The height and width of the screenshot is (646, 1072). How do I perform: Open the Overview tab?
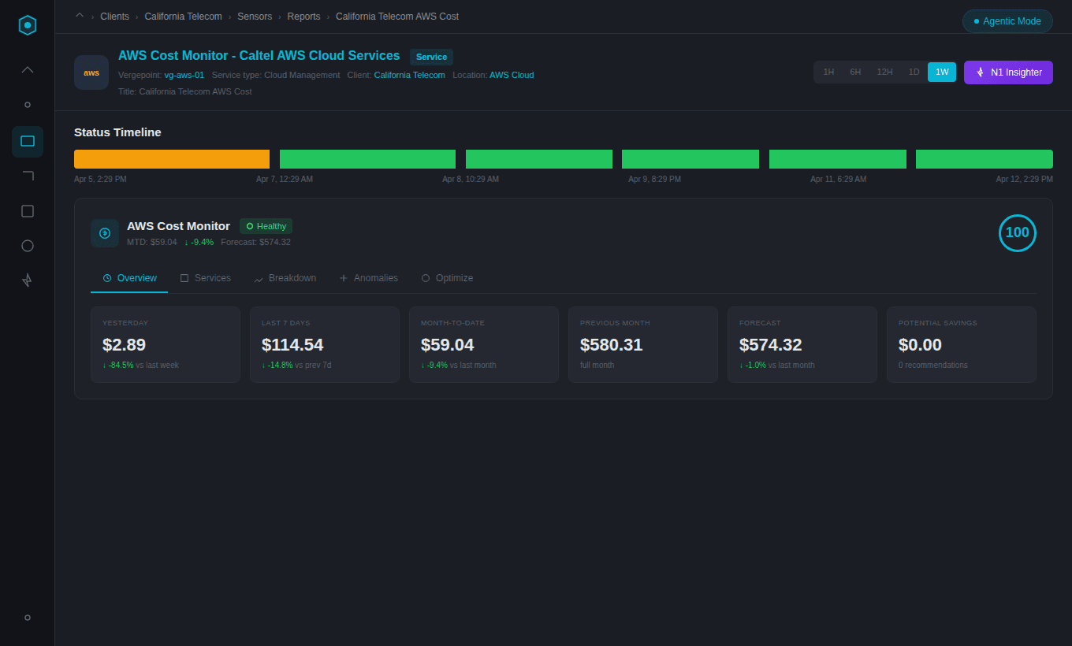tap(129, 278)
